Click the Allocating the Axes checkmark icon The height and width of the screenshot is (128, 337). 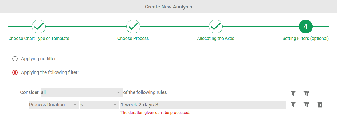[x=216, y=26]
